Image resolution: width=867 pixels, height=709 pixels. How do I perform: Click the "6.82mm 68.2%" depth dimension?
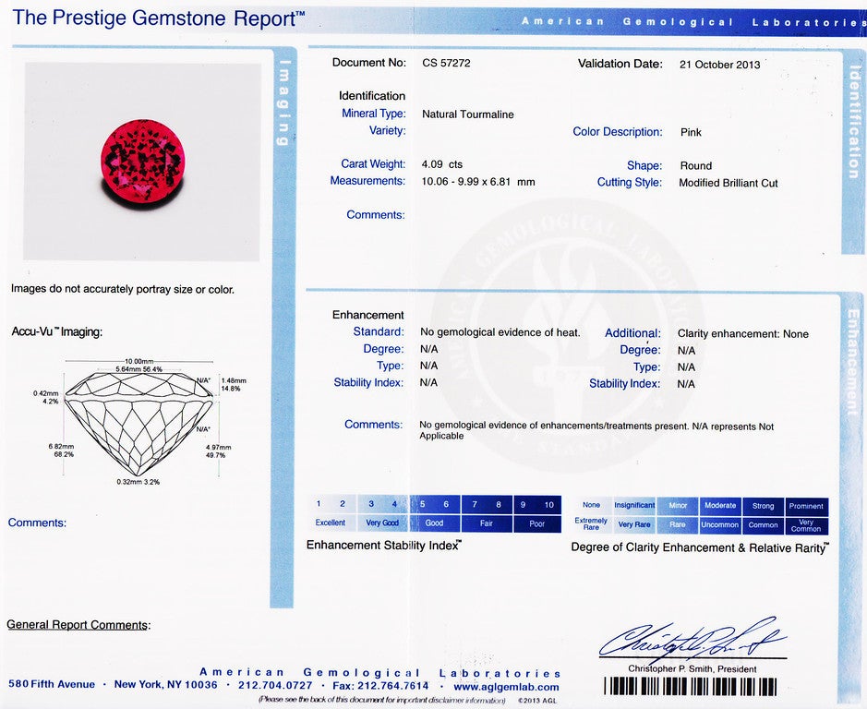click(61, 451)
